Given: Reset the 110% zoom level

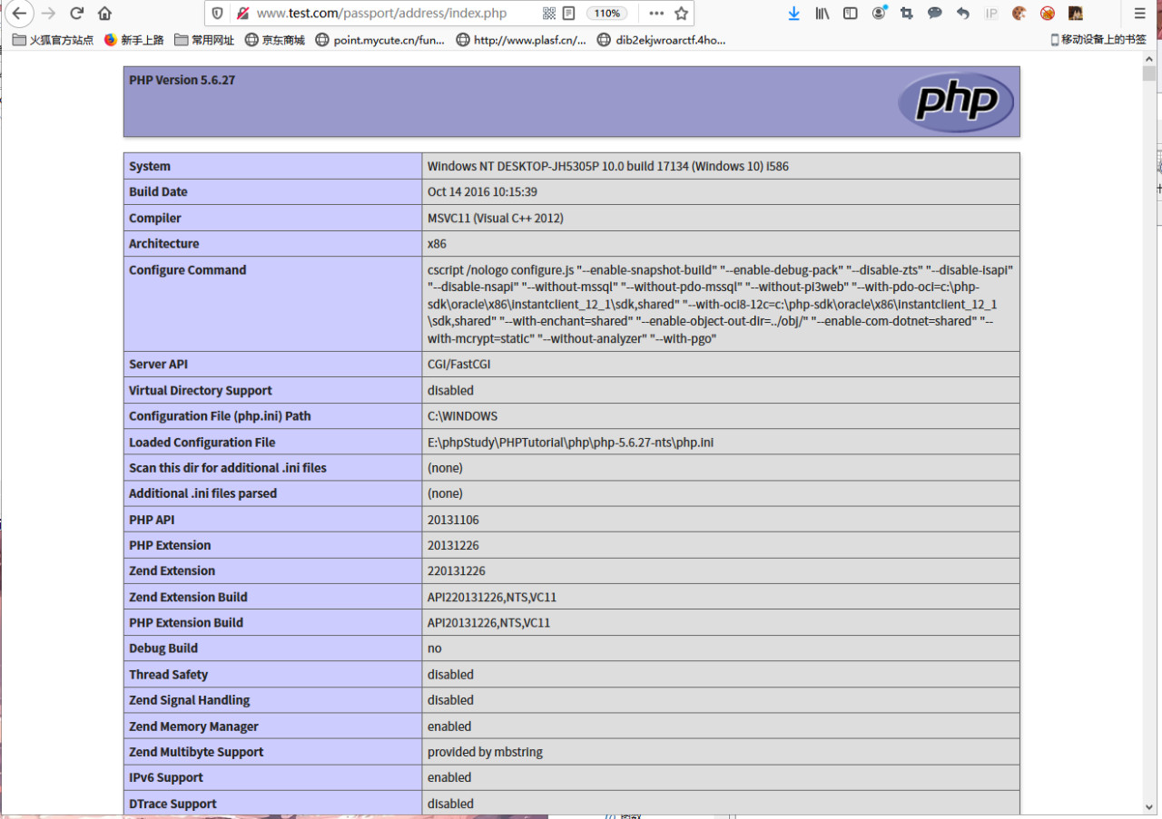Looking at the screenshot, I should [x=606, y=14].
